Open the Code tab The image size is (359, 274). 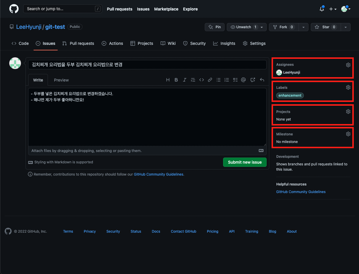click(x=20, y=43)
